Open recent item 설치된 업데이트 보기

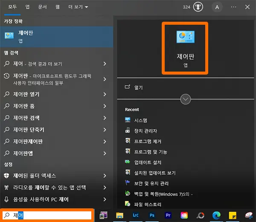150,173
